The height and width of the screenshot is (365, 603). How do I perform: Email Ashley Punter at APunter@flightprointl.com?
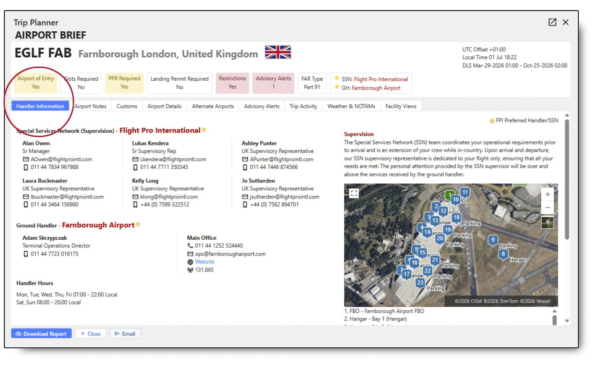click(282, 159)
